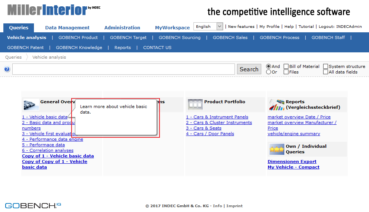This screenshot has width=369, height=212.
Task: Click the Own / Individual Queries stars icon
Action: click(x=277, y=149)
